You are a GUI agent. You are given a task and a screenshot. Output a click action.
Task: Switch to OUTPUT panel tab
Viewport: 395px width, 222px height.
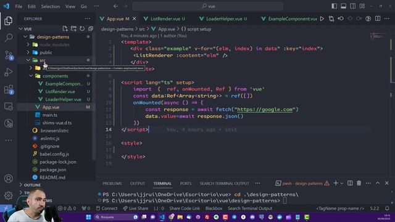tap(138, 184)
